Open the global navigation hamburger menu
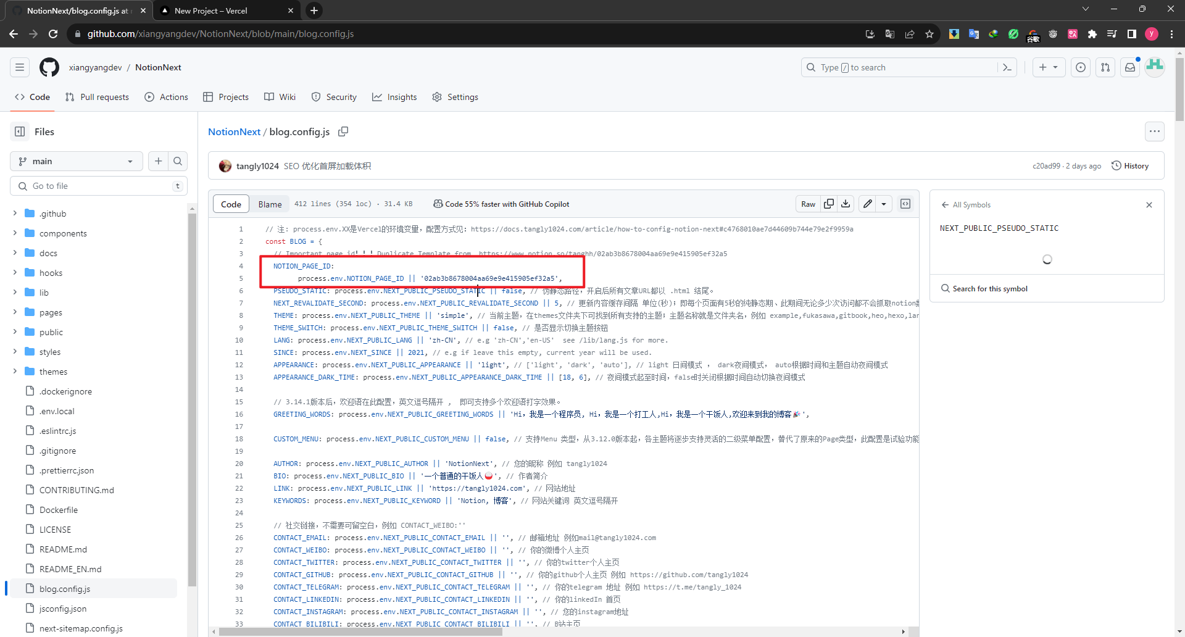 20,67
